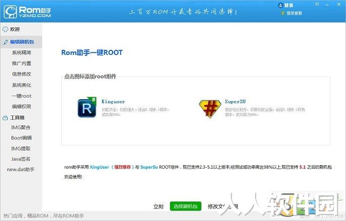The image size is (346, 221).
Task: Click the 登录 user avatar icon
Action: (280, 5)
